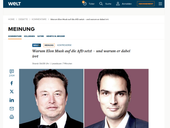Click the article headline about AfD
Screen dimensions: 170x128
pos(81,53)
